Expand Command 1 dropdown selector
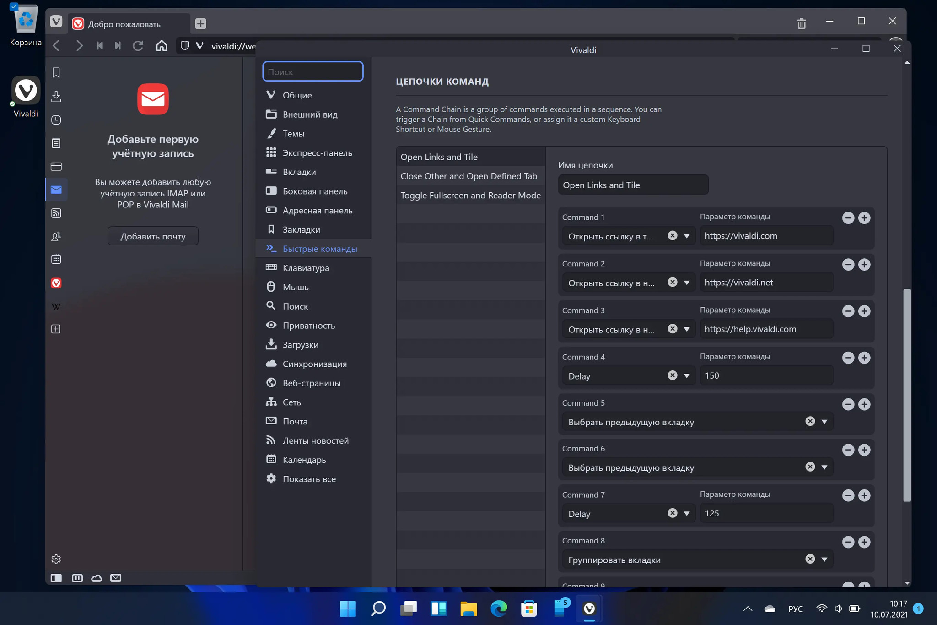This screenshot has width=937, height=625. pos(686,235)
